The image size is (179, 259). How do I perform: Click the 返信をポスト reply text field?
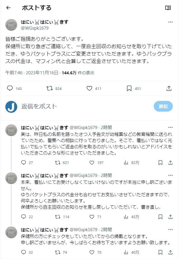click(83, 106)
